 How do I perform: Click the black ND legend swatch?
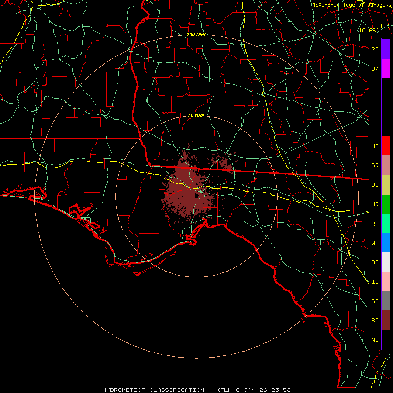386,340
